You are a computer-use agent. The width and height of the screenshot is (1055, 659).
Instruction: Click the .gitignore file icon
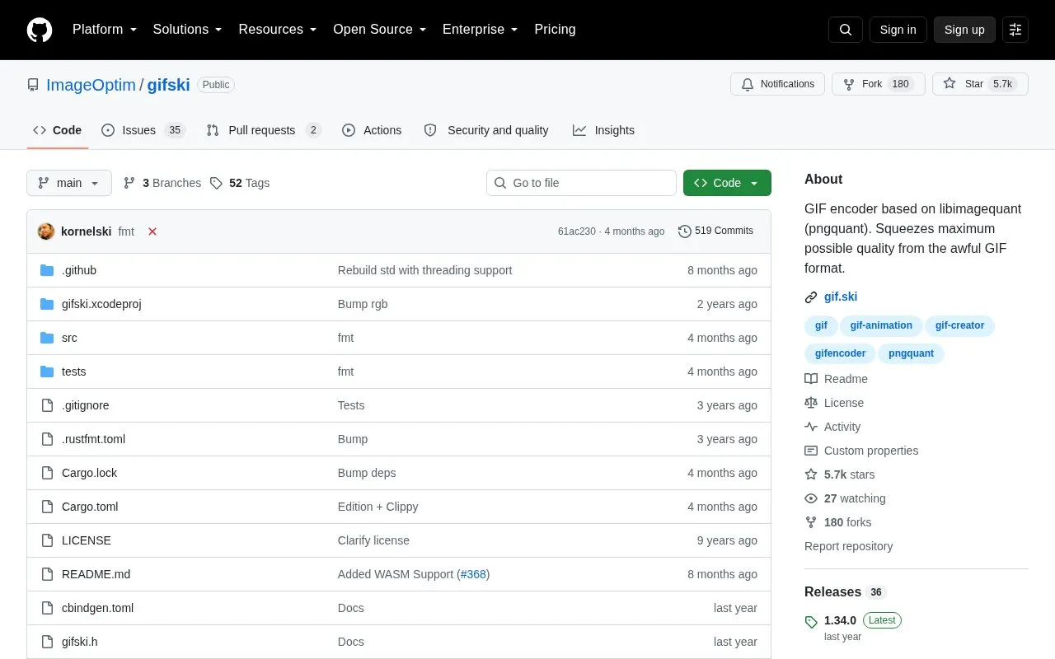[x=47, y=405]
